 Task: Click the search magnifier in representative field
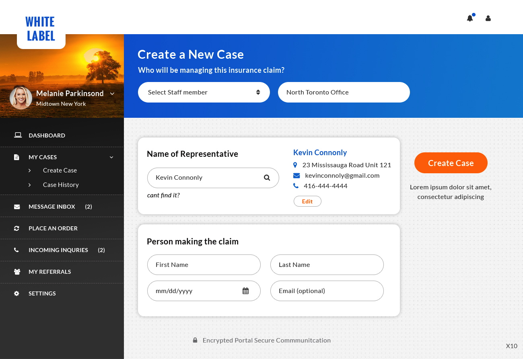click(267, 178)
